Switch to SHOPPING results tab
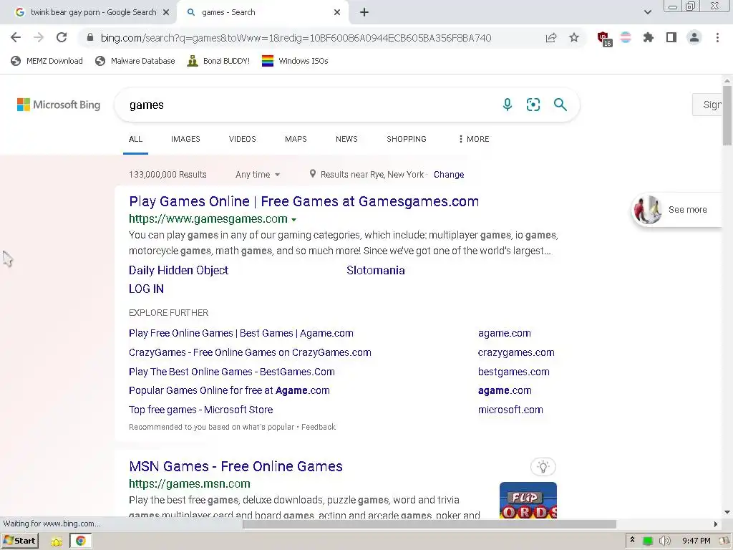The height and width of the screenshot is (550, 733). pos(407,139)
